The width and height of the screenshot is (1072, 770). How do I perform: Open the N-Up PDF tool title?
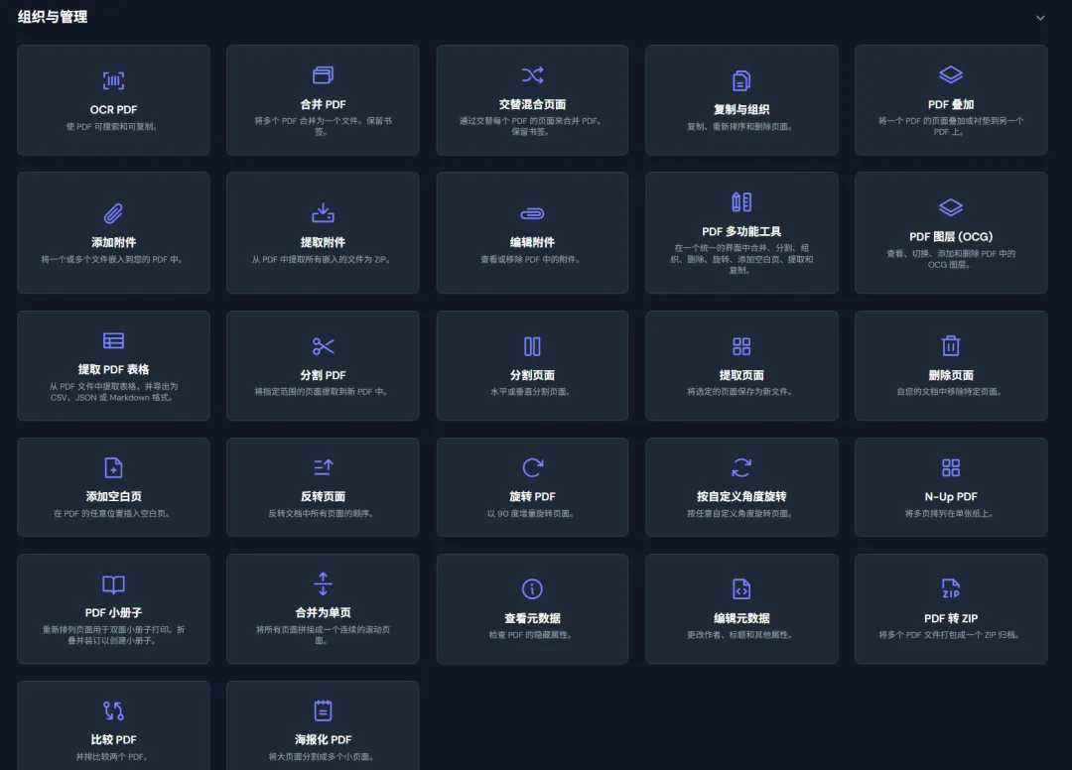(x=950, y=497)
